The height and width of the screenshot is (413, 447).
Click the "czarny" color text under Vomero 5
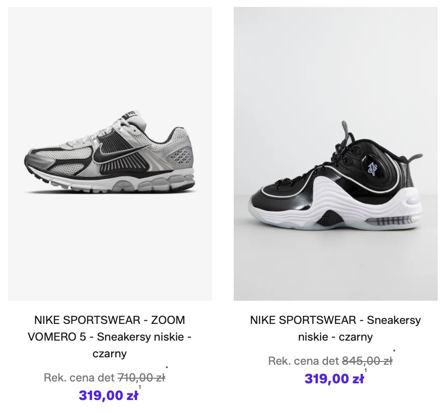110,354
